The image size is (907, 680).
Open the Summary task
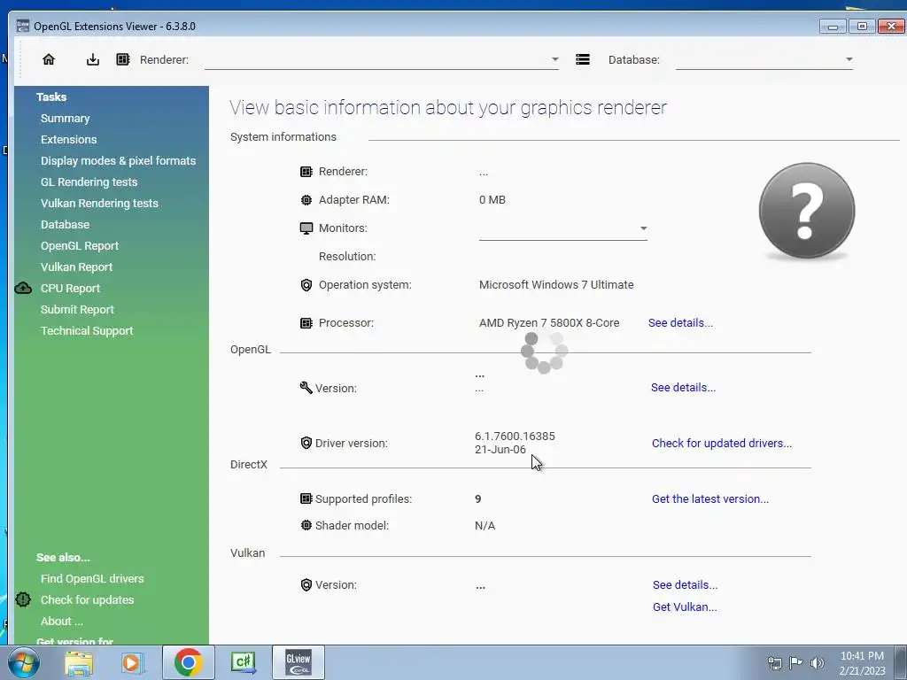[x=66, y=118]
